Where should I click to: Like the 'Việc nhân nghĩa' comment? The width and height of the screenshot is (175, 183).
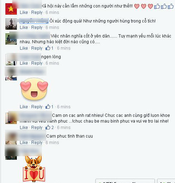(24, 48)
